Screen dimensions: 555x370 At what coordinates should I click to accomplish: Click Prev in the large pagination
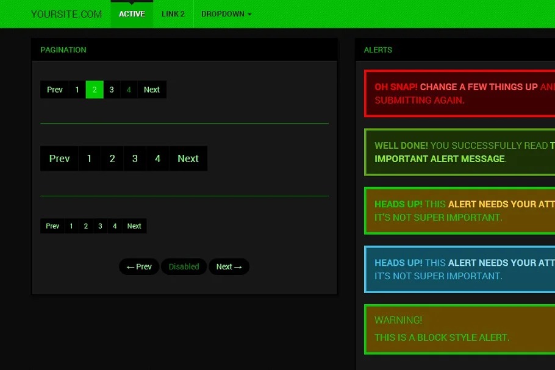59,158
